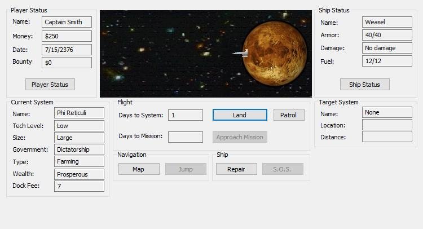423x229 pixels.
Task: Click the Damage field No damage
Action: click(387, 48)
